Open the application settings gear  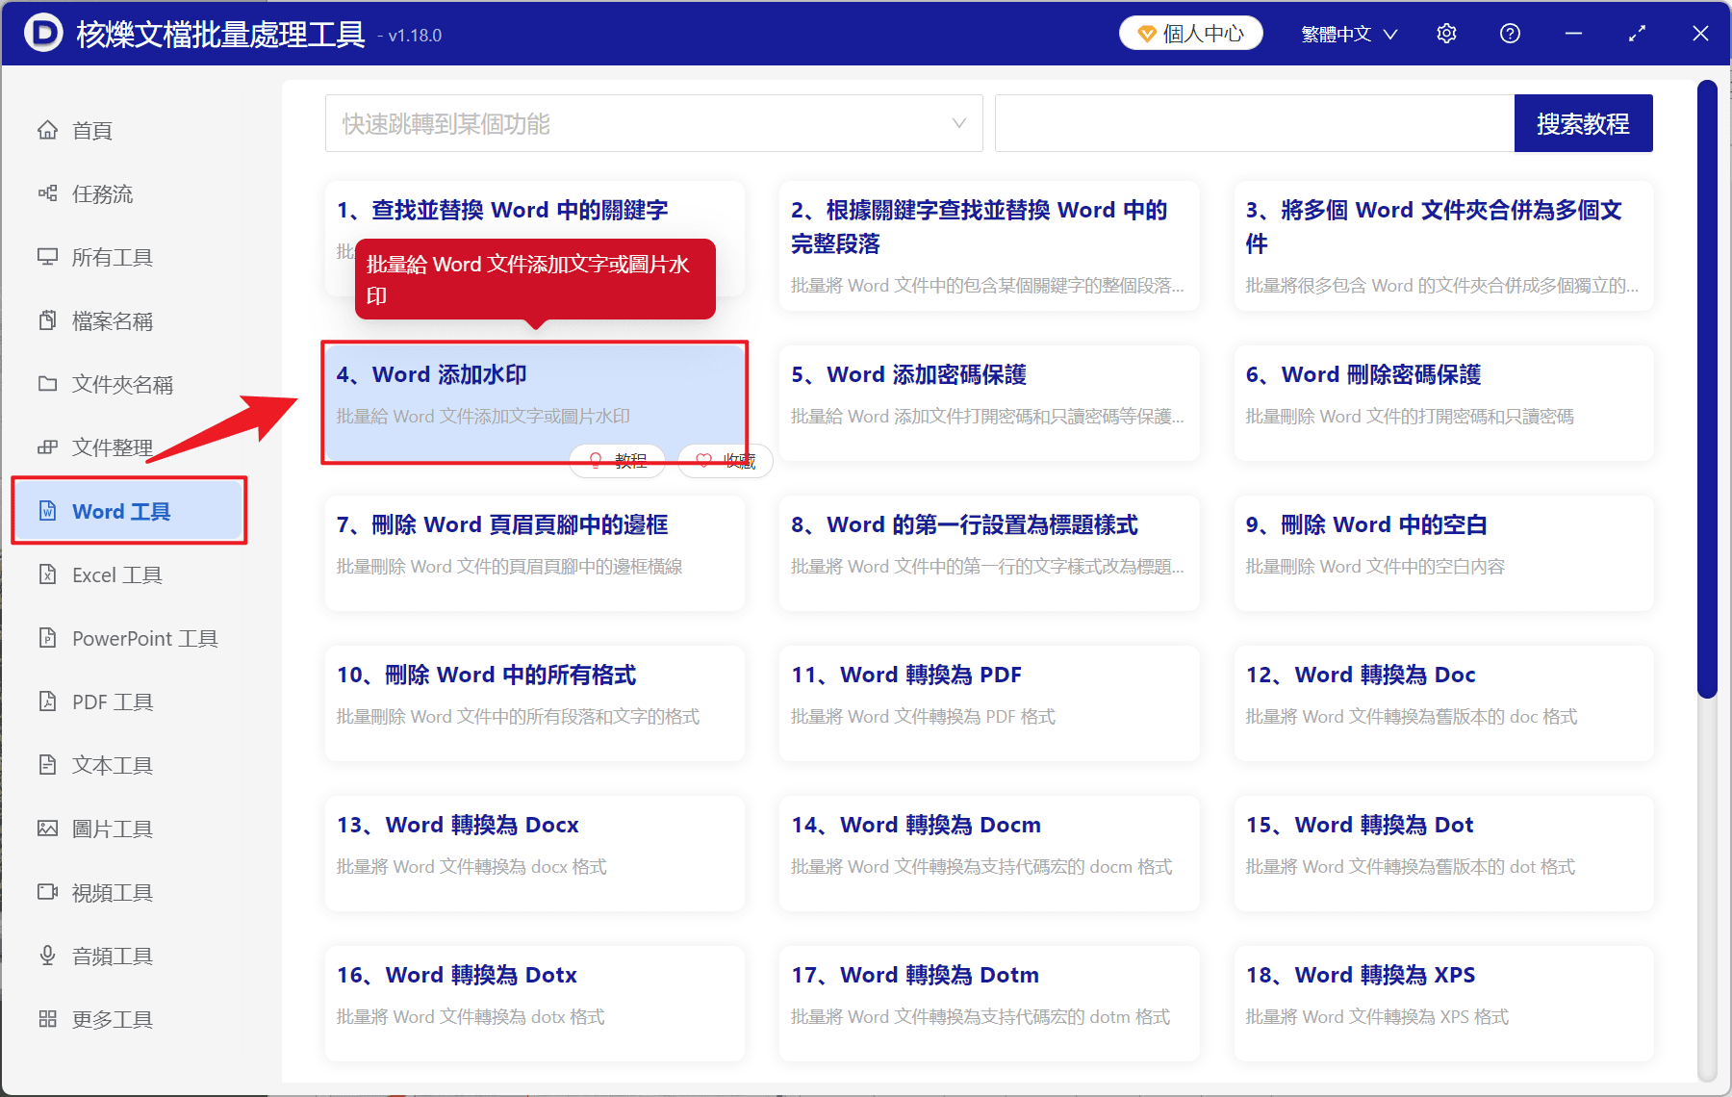click(1446, 33)
